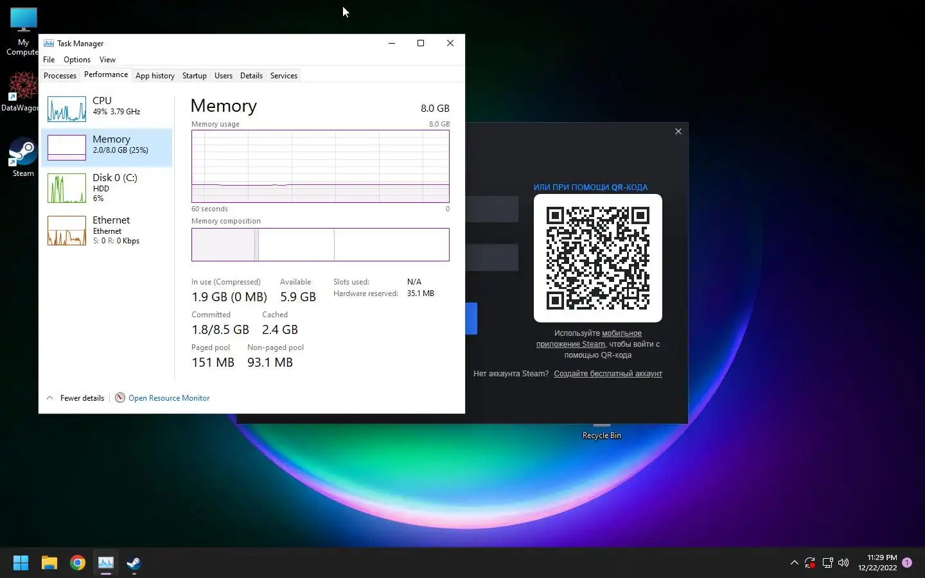Switch to the Processes tab
925x578 pixels.
(x=60, y=76)
